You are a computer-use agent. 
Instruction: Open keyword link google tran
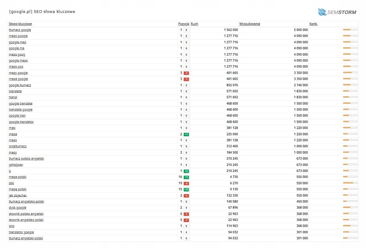(x=17, y=116)
